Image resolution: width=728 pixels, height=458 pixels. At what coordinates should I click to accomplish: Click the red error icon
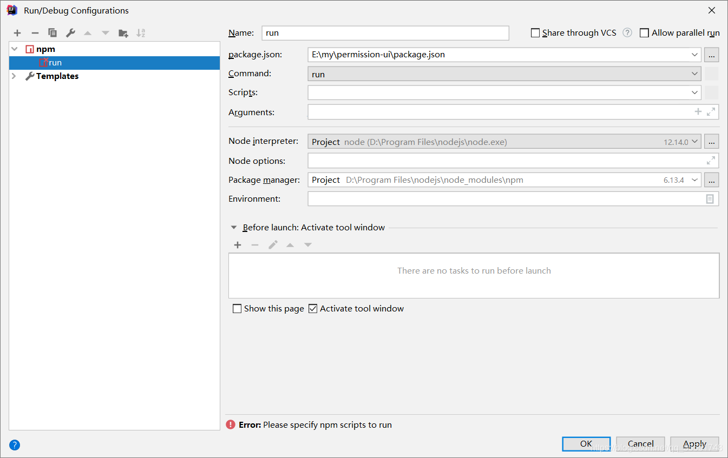tap(231, 425)
